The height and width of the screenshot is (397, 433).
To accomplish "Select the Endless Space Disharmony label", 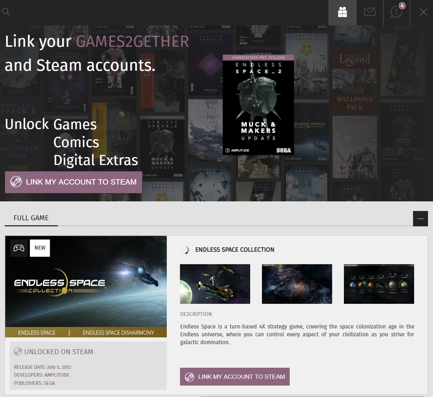I will tap(118, 333).
